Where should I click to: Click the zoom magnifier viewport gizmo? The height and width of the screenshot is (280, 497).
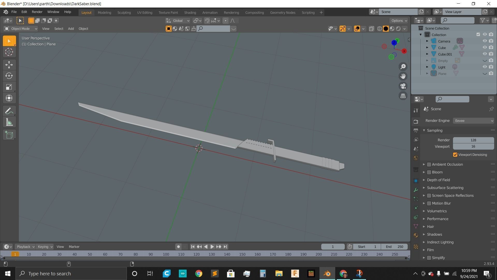coord(403,67)
